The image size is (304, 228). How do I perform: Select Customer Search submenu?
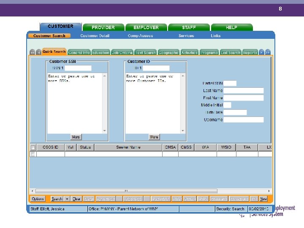pos(49,35)
